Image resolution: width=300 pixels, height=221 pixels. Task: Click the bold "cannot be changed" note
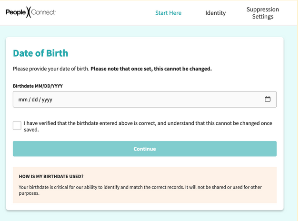click(x=151, y=69)
